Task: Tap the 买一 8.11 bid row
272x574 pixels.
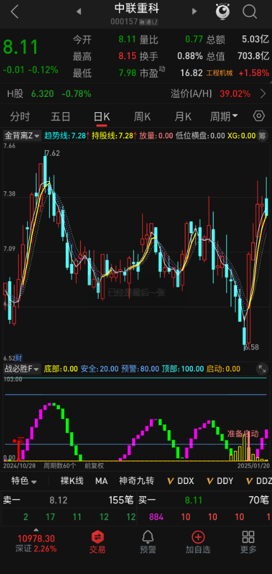Action: [x=205, y=500]
